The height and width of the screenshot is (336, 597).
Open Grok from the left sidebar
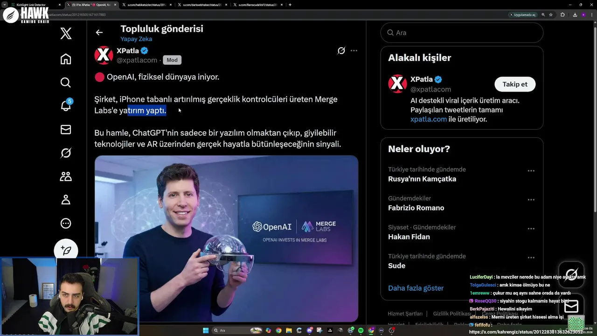click(66, 153)
